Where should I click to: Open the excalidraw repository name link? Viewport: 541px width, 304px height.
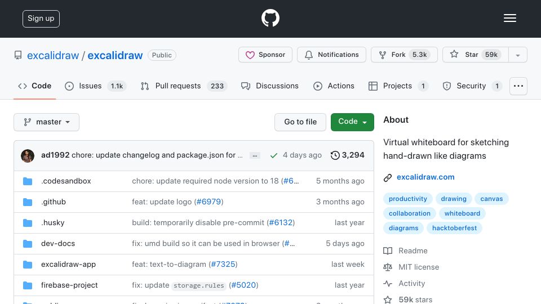tap(115, 55)
